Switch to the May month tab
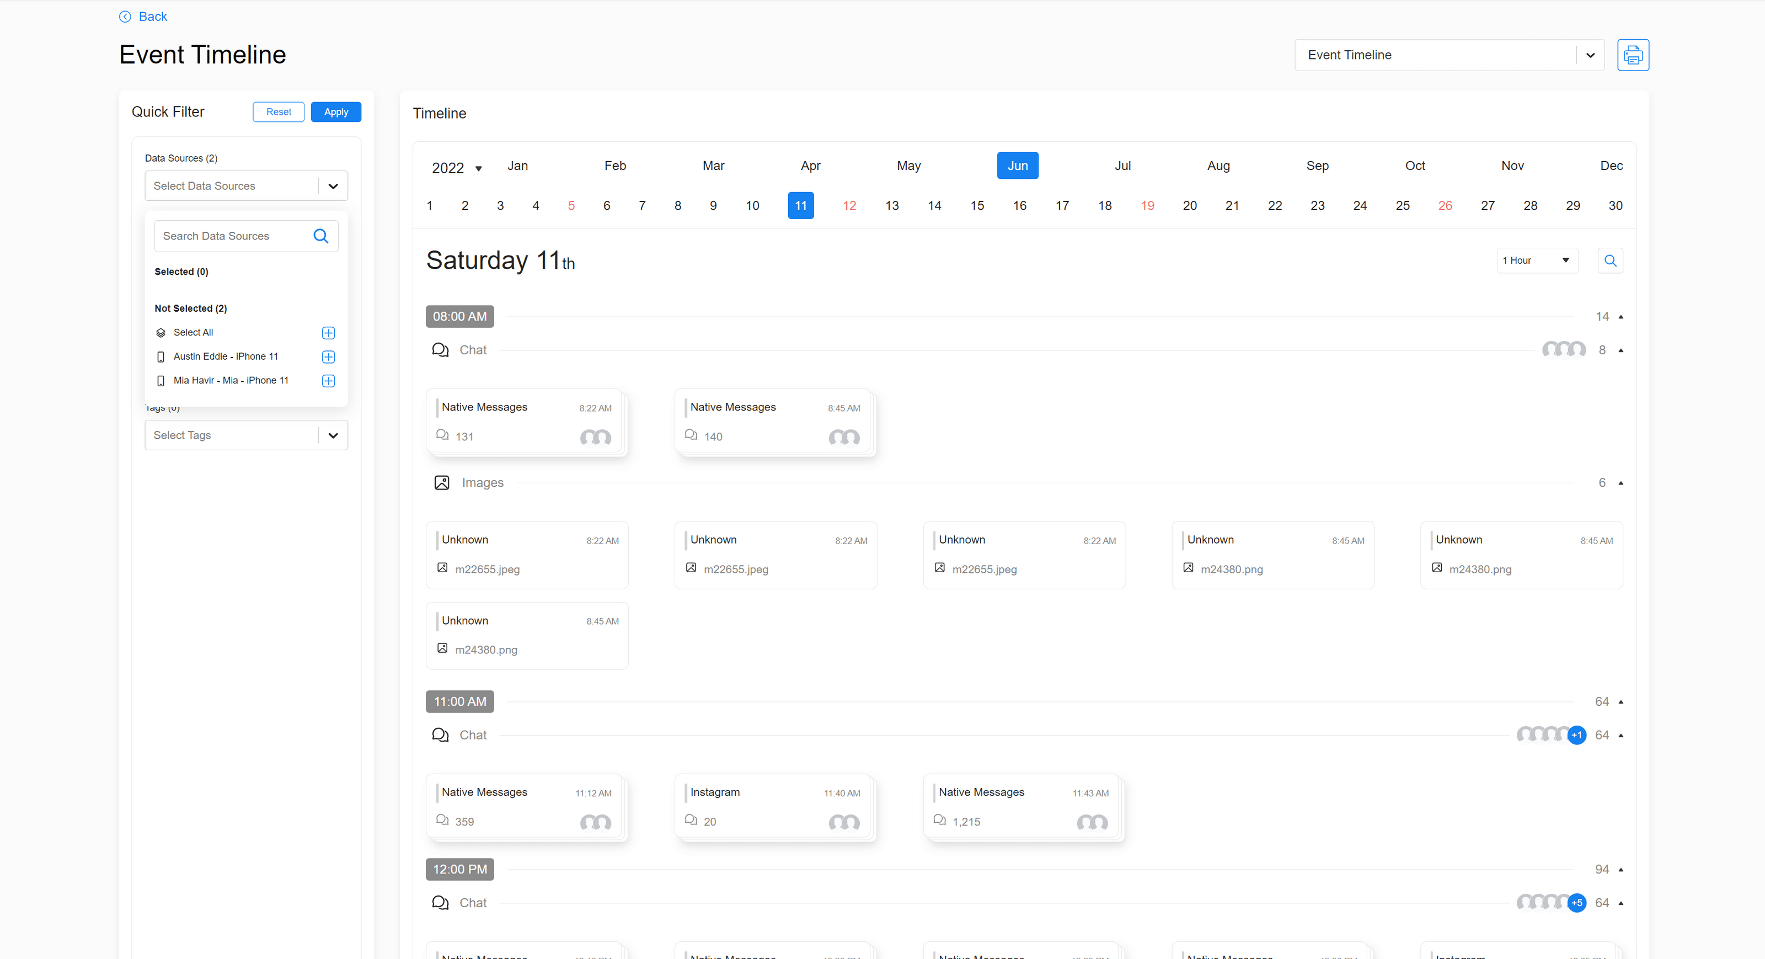Viewport: 1765px width, 959px height. pyautogui.click(x=908, y=165)
